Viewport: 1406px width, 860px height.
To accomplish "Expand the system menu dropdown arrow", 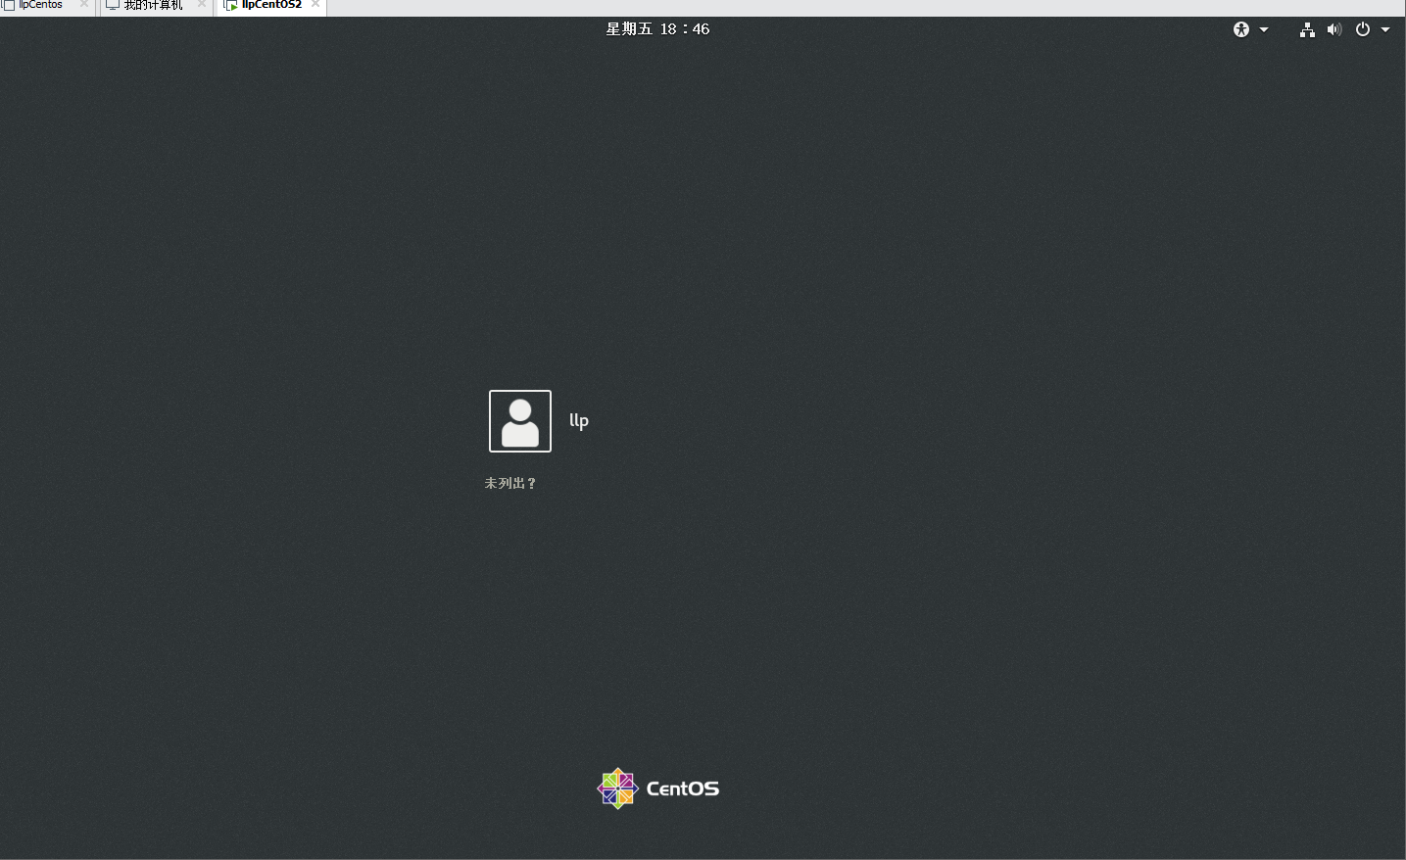I will [x=1385, y=29].
